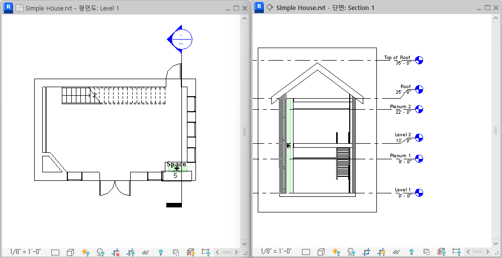Toggle analytical model visibility in Level 1 window
The height and width of the screenshot is (258, 502).
coord(191,252)
